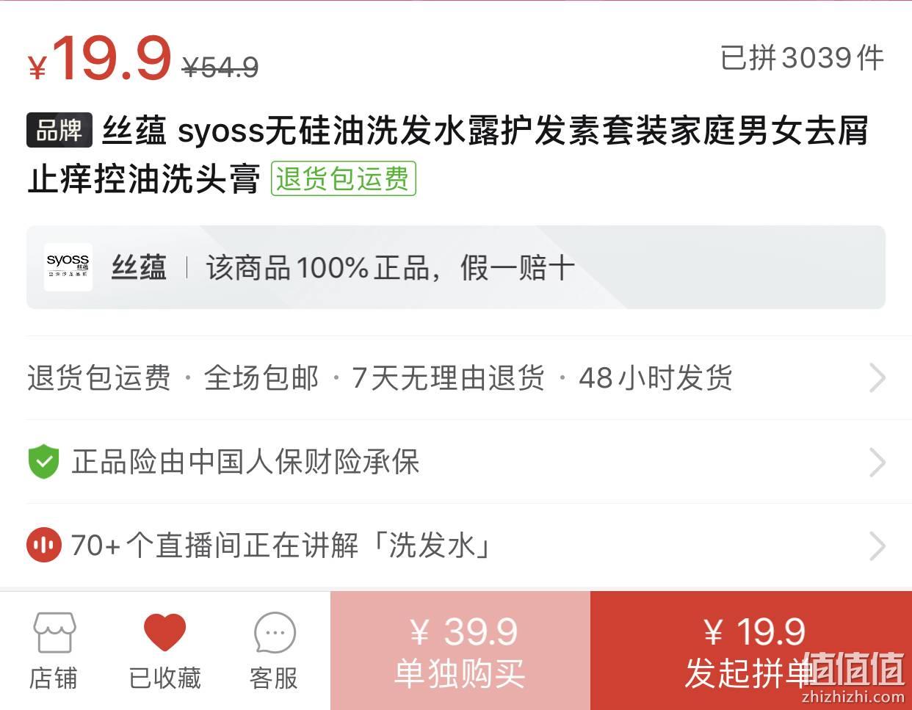Expand the 直播间 live rooms row chevron
Image resolution: width=912 pixels, height=710 pixels.
click(x=877, y=546)
